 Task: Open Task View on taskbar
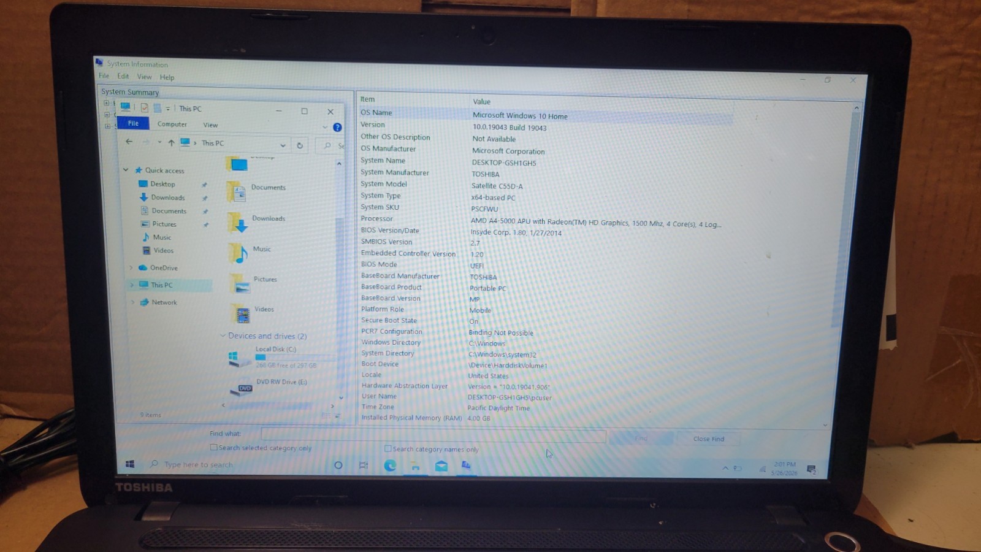point(364,466)
